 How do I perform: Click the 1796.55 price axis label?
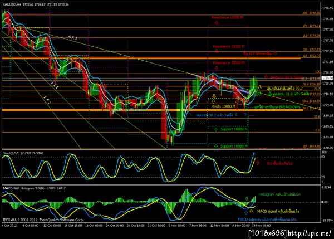pos(328,8)
